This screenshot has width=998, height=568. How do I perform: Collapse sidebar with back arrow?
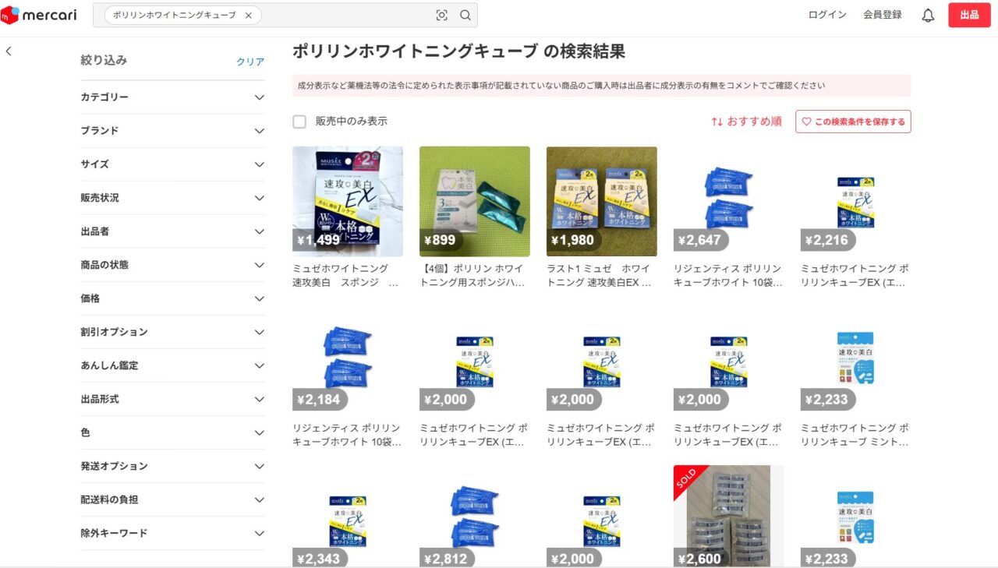coord(9,51)
